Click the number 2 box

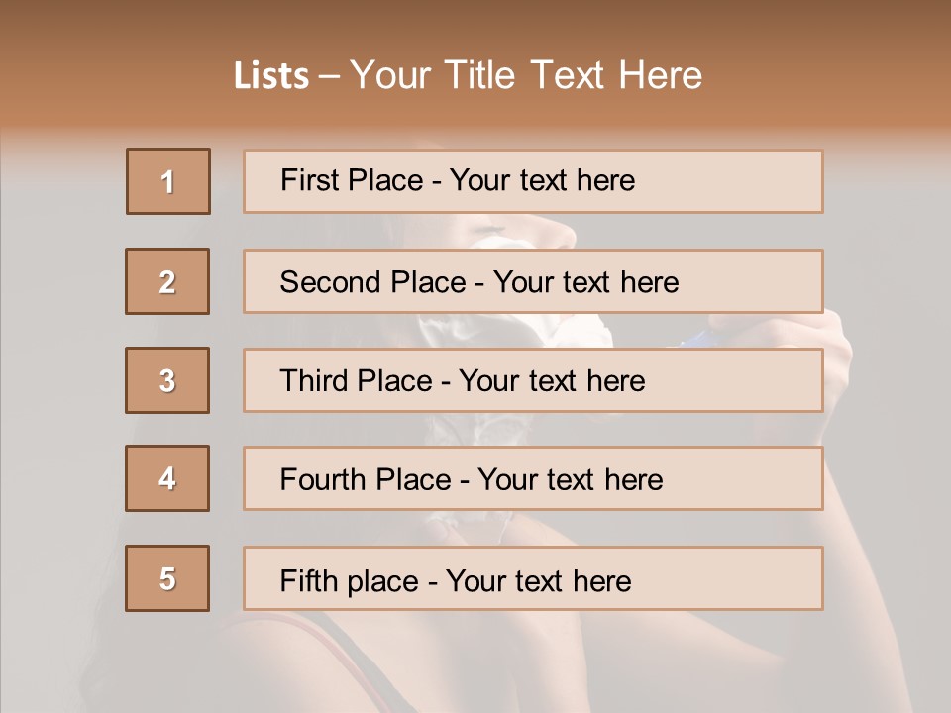(167, 281)
